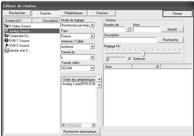Click the S-Video Source camera icon
This screenshot has height=136, width=194.
[x=7, y=26]
